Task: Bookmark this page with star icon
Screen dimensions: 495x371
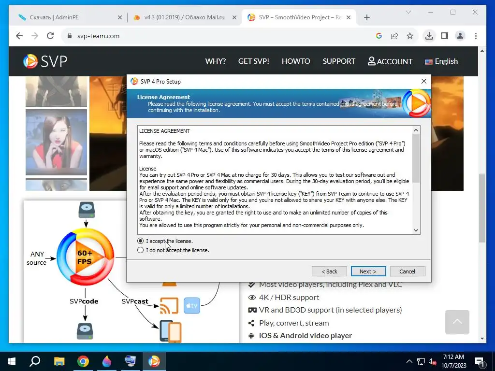Action: pos(410,36)
